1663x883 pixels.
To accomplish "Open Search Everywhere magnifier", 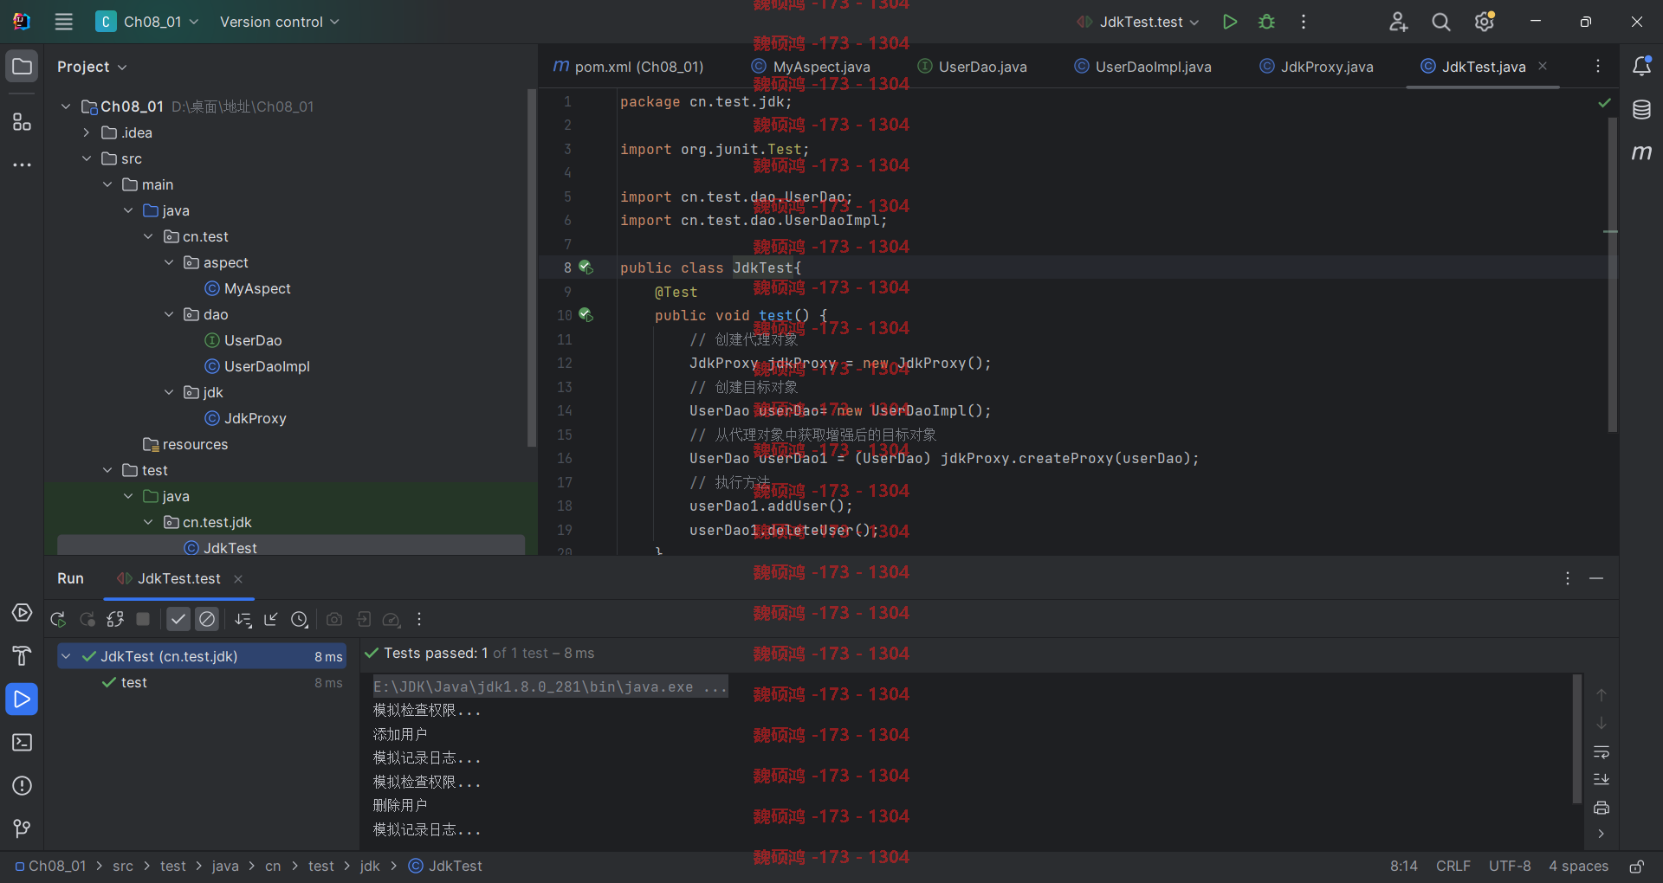I will (x=1441, y=22).
